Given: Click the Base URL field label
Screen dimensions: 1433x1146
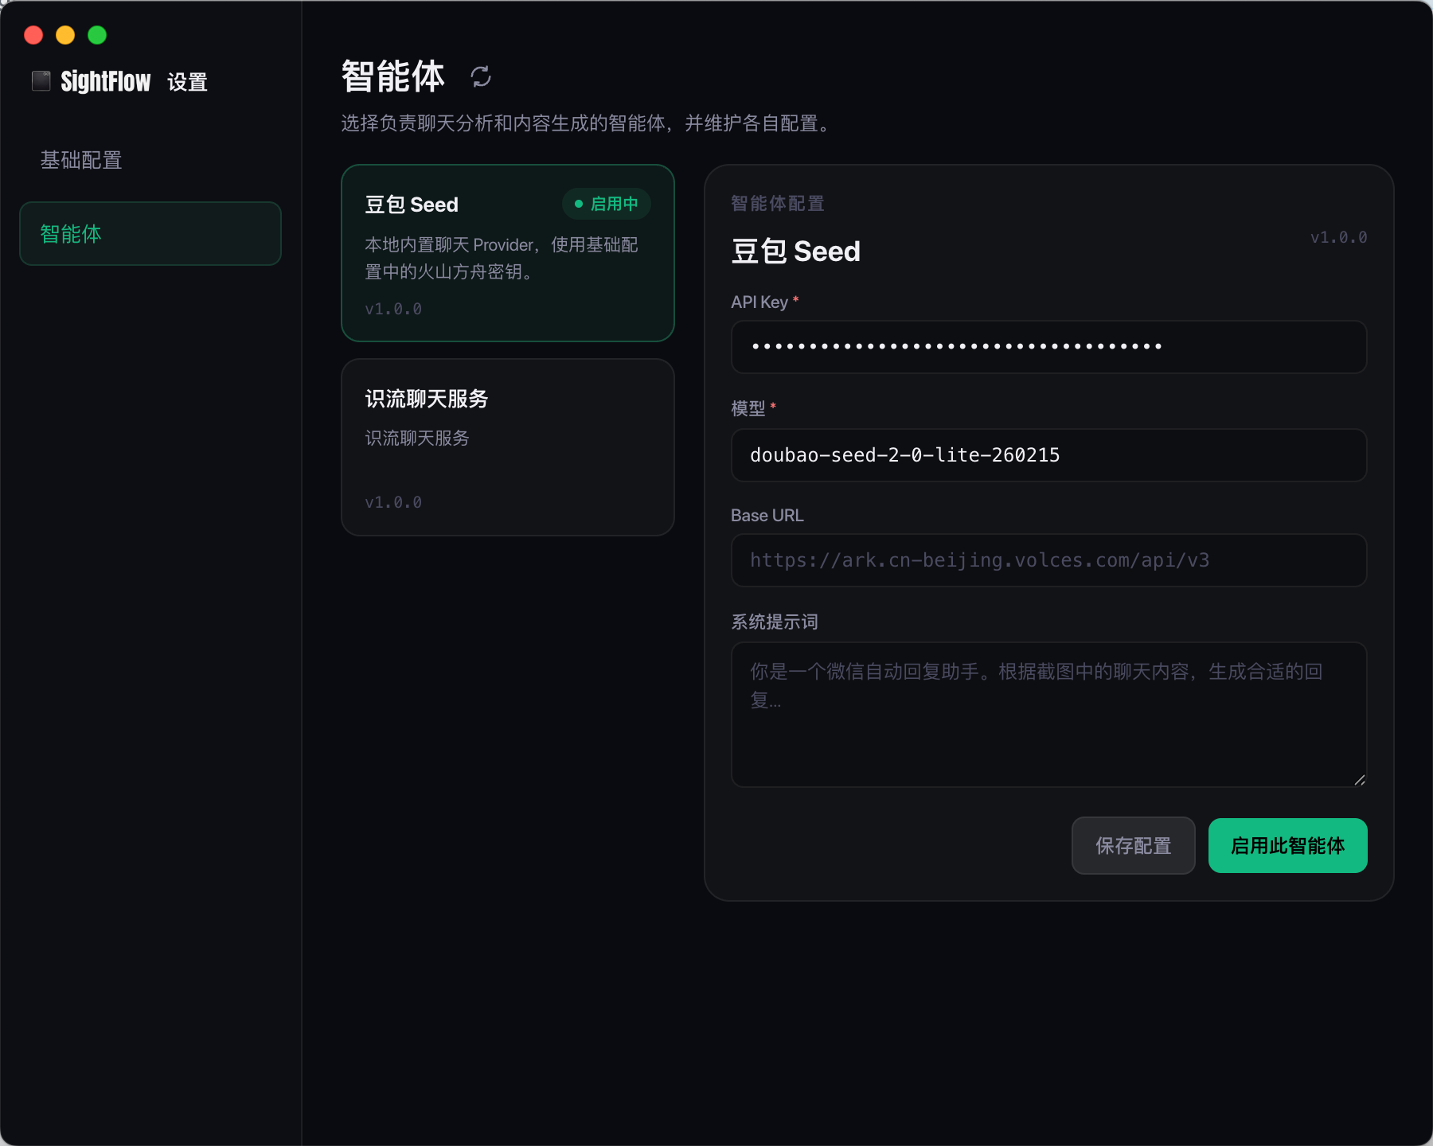Looking at the screenshot, I should click(767, 516).
